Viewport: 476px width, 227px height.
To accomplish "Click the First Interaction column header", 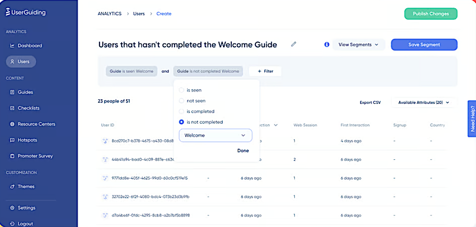I will point(355,125).
